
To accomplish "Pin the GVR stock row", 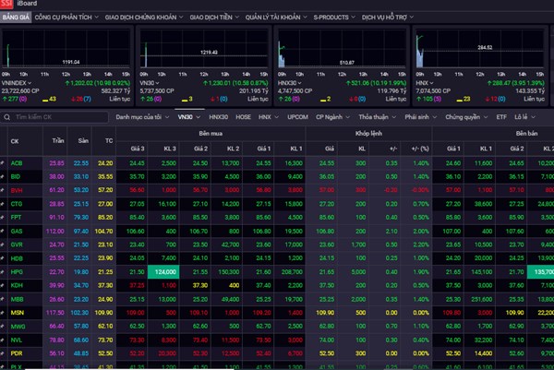I will tap(2, 245).
